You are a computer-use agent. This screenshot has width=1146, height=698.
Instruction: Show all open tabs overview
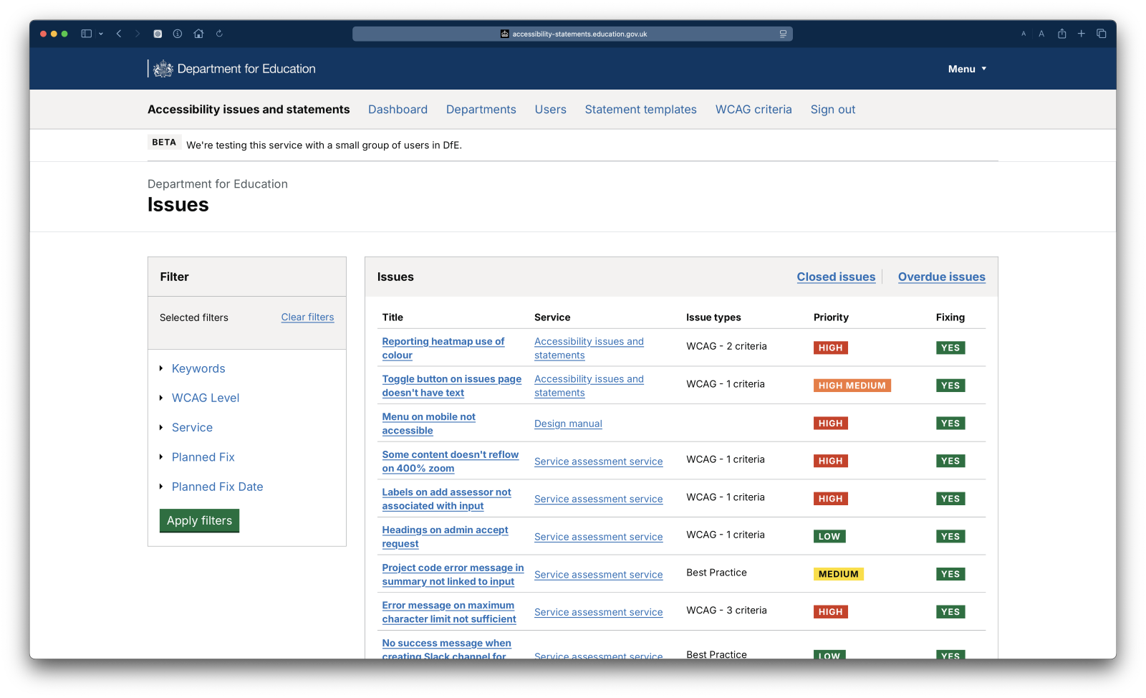1102,33
